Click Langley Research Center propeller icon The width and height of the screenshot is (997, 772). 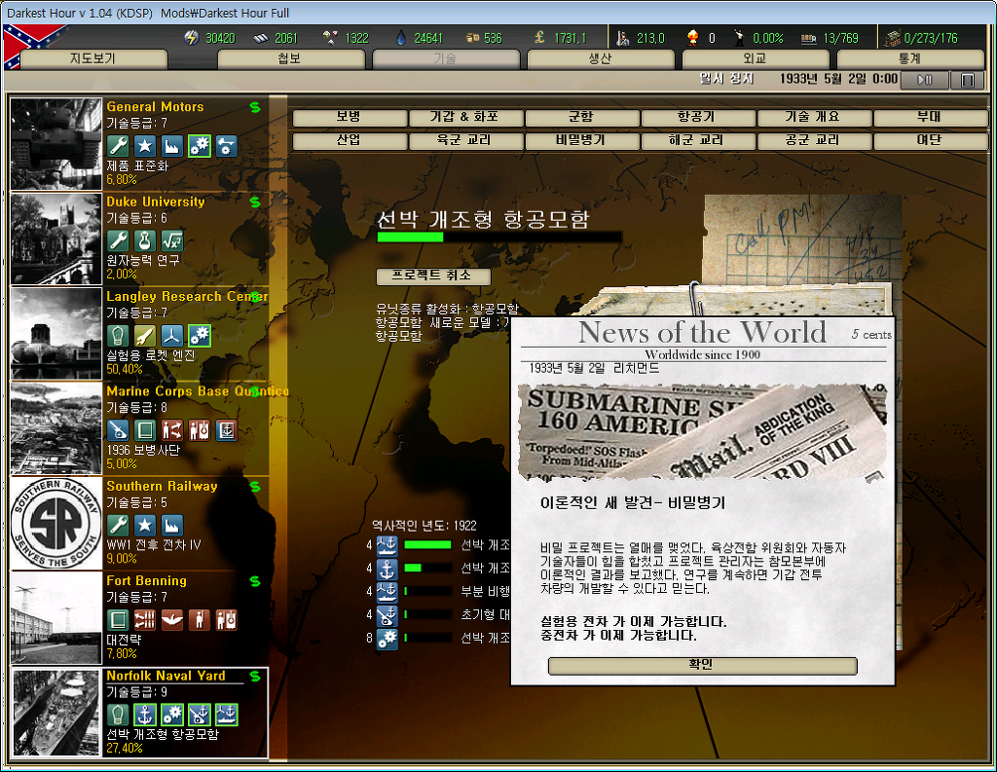click(171, 335)
